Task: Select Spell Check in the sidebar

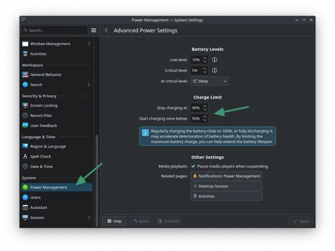Action: 57,156
